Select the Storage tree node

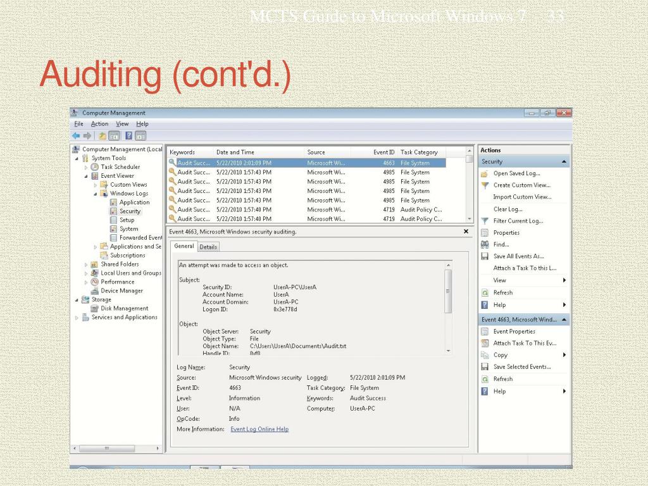101,299
